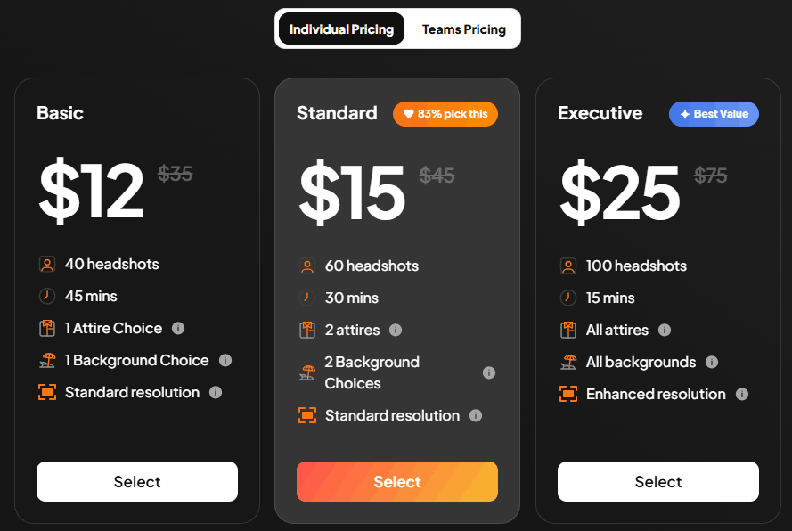Select the Individual Pricing tab
The width and height of the screenshot is (792, 531).
click(x=340, y=29)
